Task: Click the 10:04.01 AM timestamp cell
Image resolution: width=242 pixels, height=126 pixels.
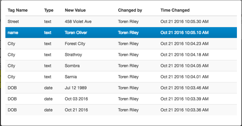Action: pyautogui.click(x=185, y=77)
